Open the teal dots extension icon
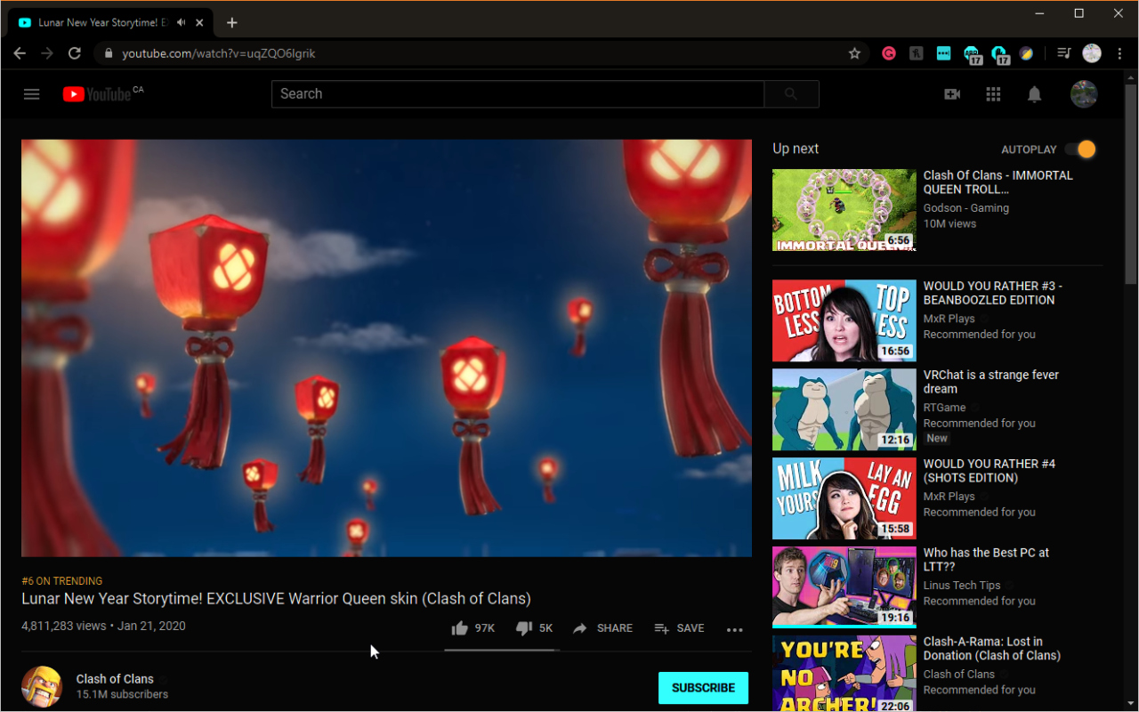The image size is (1139, 712). coord(943,53)
